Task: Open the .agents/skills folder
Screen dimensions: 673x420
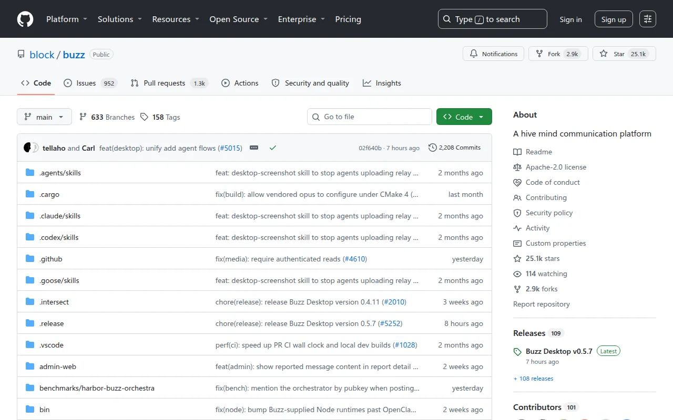Action: pyautogui.click(x=60, y=173)
